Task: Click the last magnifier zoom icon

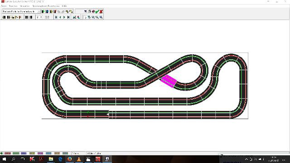Action: click(101, 17)
